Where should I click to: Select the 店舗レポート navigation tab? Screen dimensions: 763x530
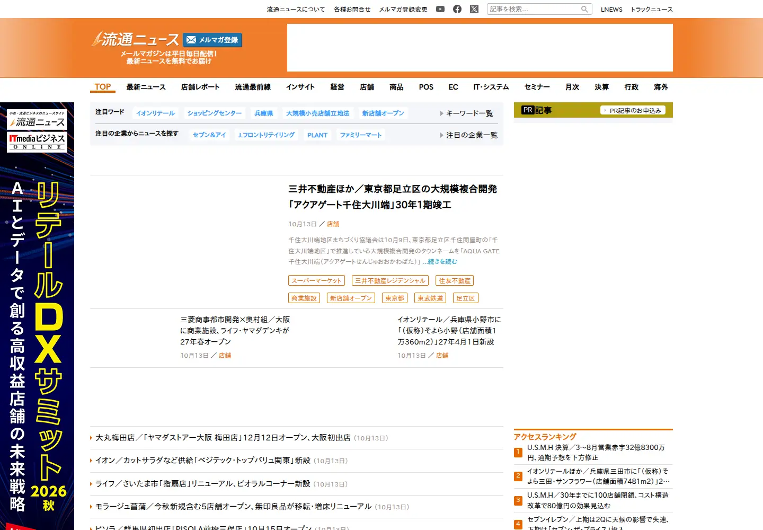(200, 87)
